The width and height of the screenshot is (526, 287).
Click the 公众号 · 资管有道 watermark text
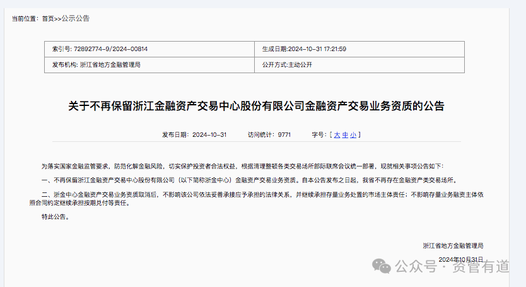452,267
